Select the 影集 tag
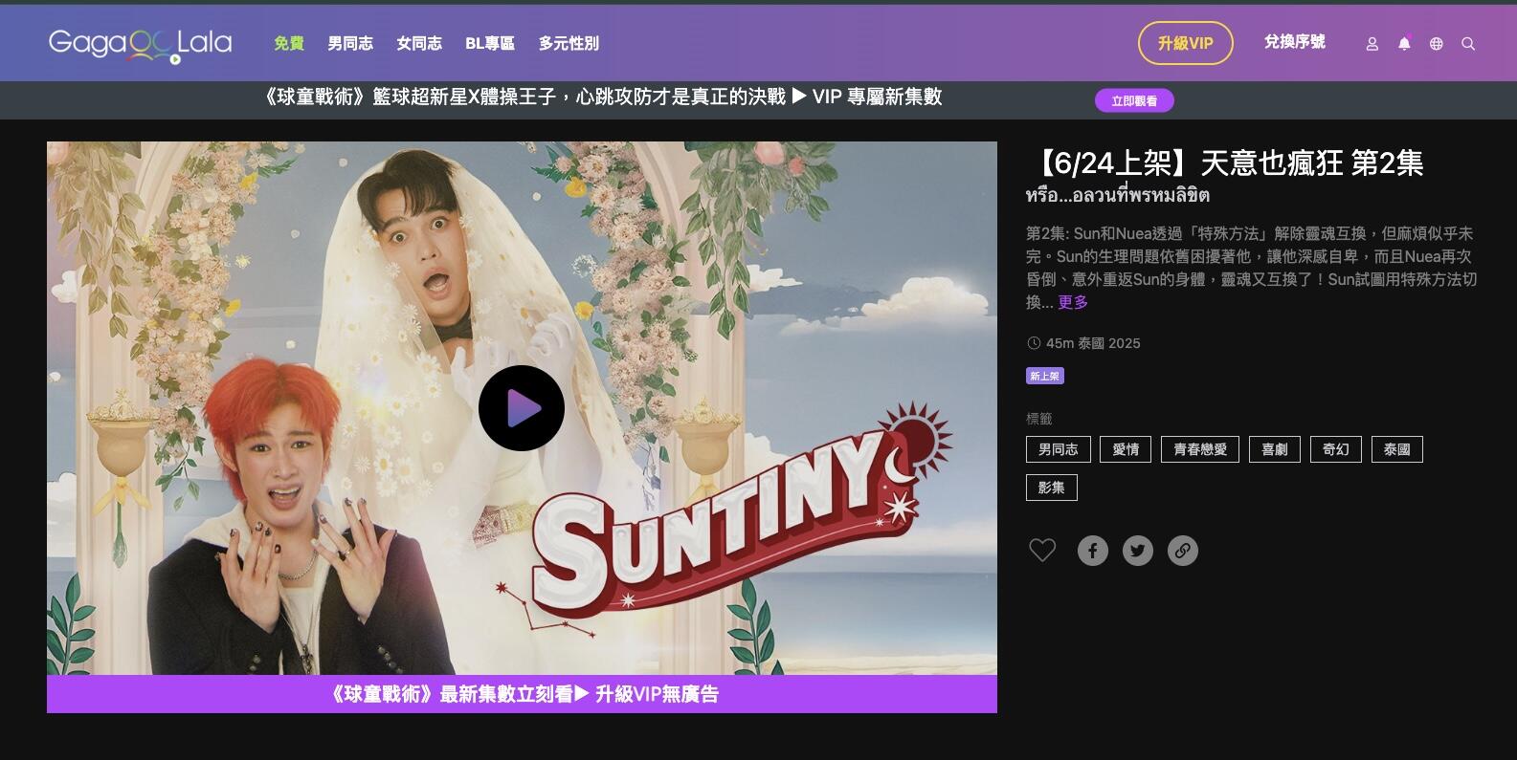The width and height of the screenshot is (1517, 760). click(x=1052, y=488)
